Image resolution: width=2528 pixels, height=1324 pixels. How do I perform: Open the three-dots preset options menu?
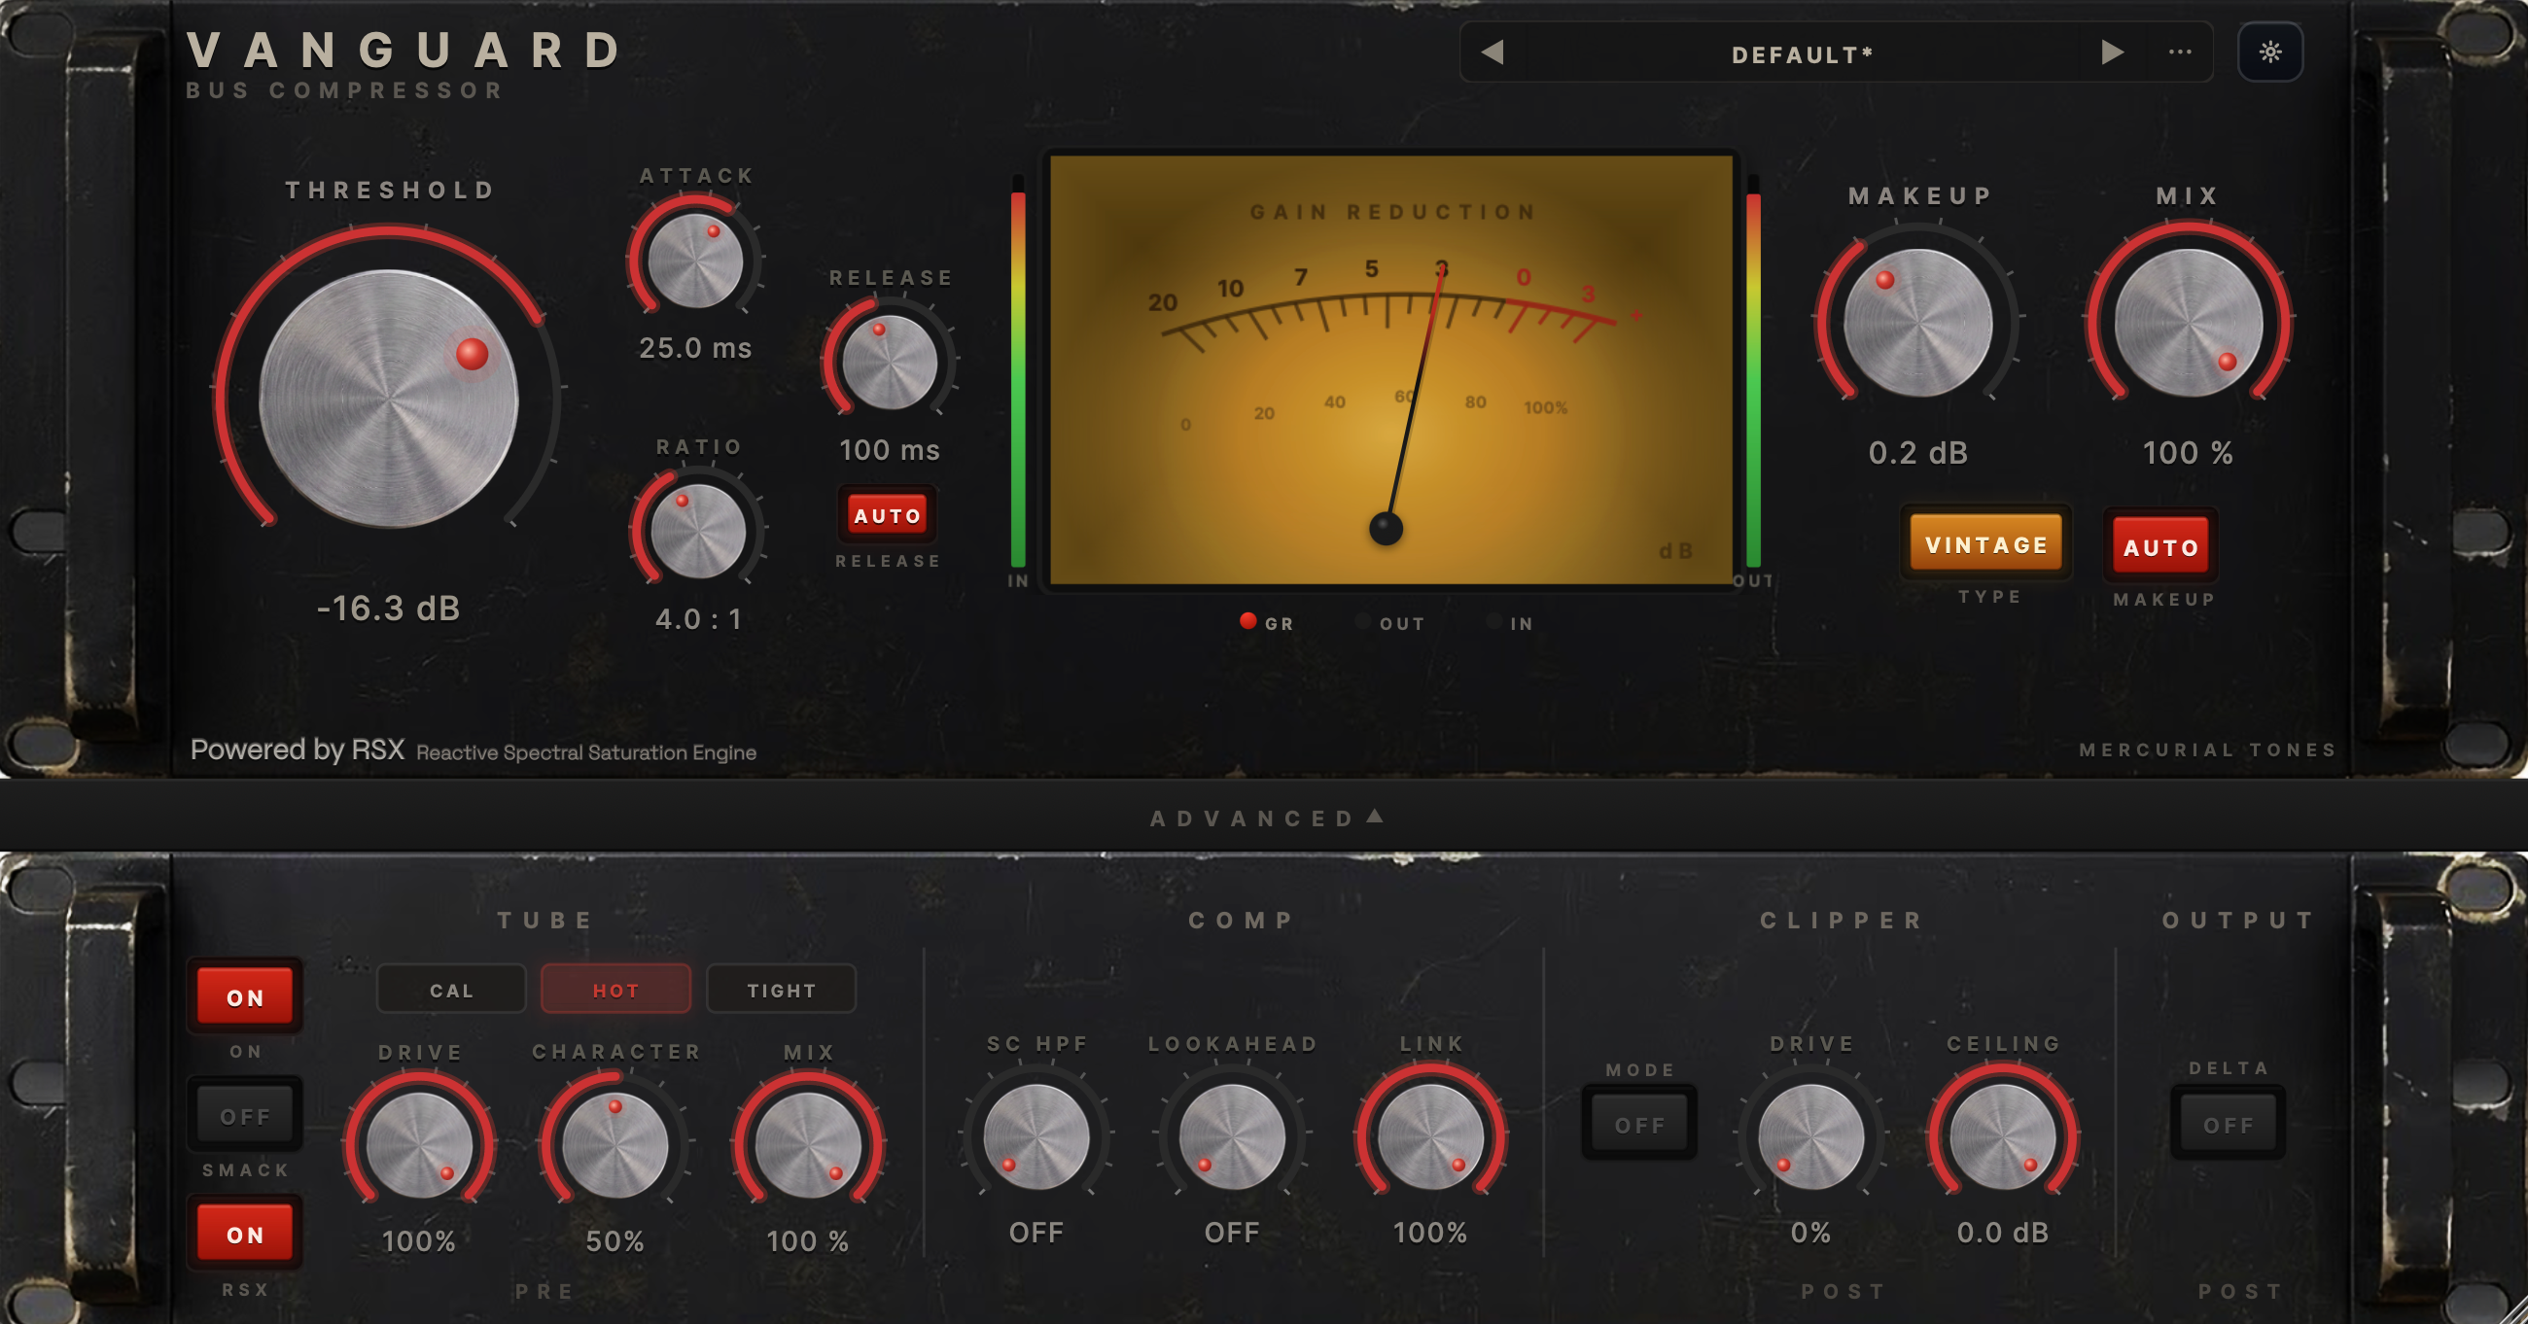tap(2180, 52)
